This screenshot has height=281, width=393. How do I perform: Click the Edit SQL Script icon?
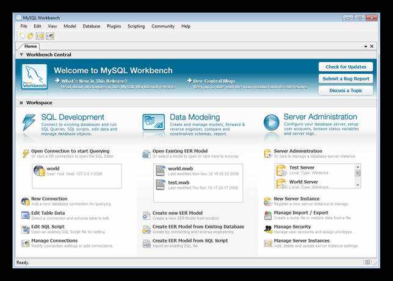pyautogui.click(x=25, y=229)
